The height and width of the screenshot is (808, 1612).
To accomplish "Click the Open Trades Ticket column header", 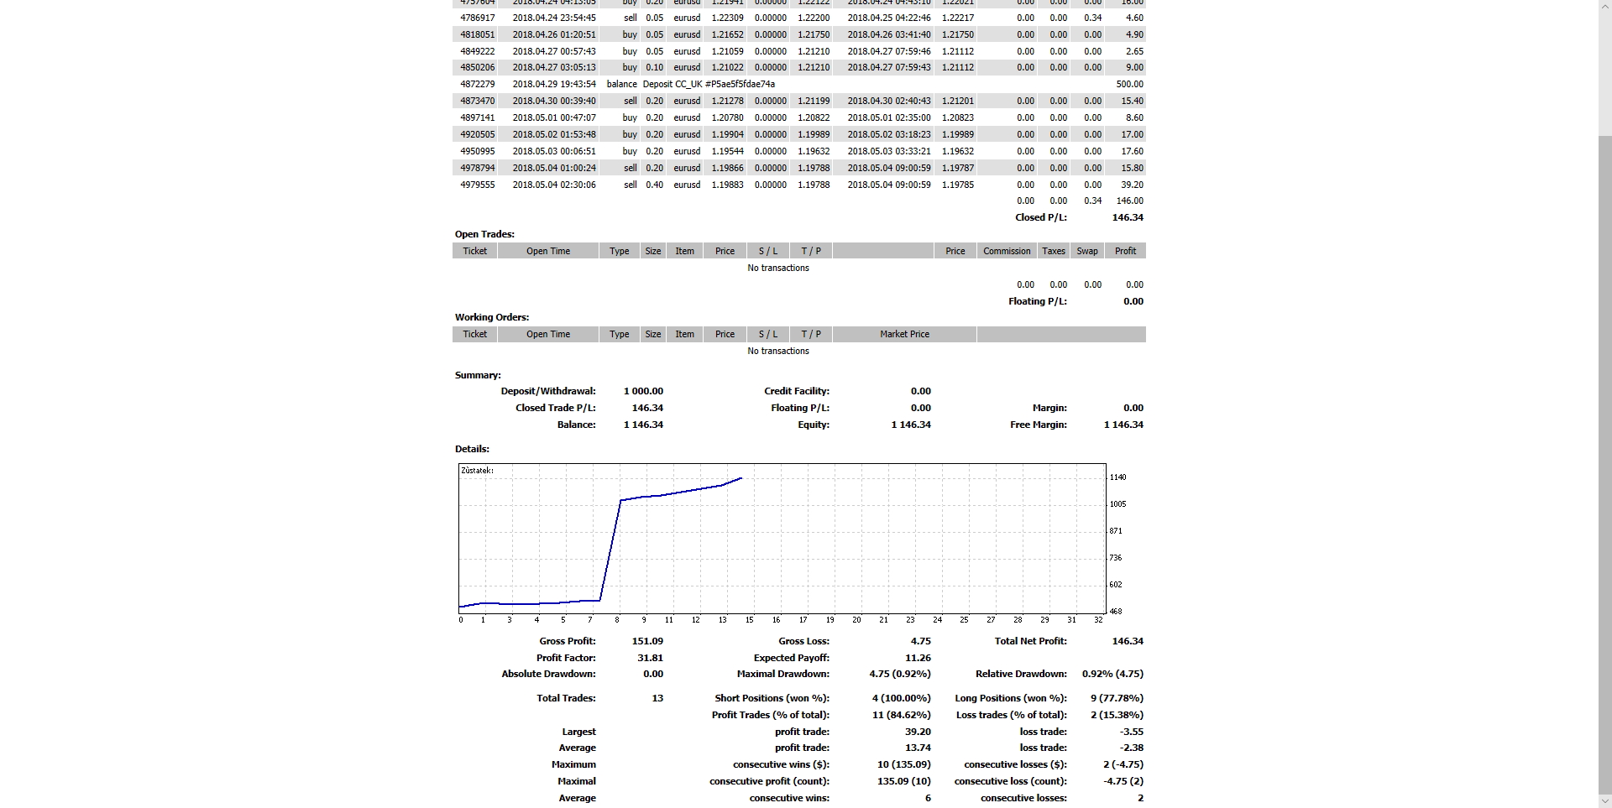I will tap(475, 251).
